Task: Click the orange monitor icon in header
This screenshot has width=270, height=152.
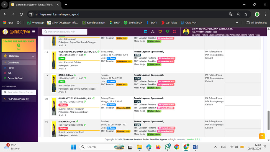Action: pyautogui.click(x=160, y=32)
